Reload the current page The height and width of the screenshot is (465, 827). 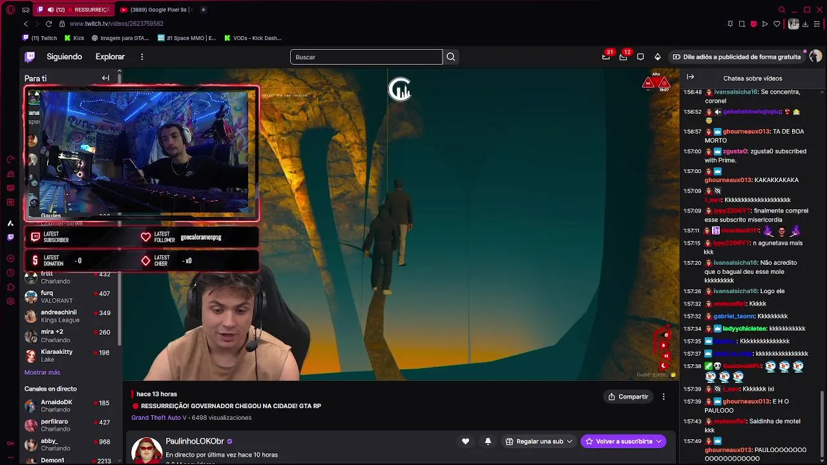coord(49,24)
